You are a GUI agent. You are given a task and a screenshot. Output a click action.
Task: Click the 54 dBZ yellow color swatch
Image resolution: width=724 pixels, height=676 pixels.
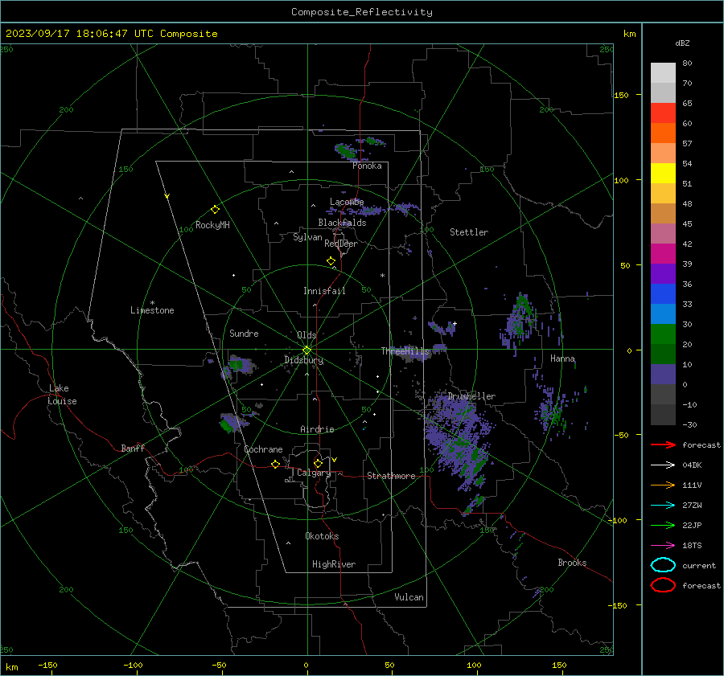coord(663,173)
